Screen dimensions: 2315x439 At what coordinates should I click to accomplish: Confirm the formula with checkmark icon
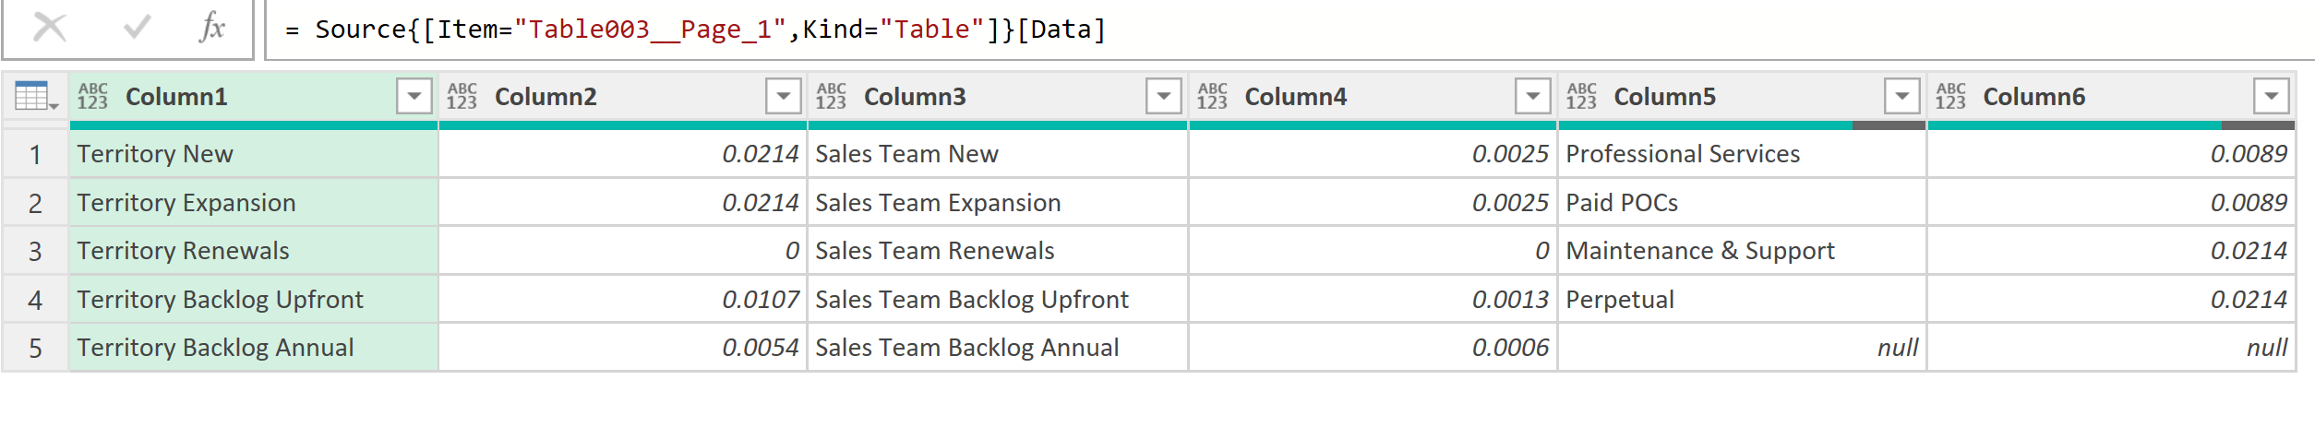[138, 28]
